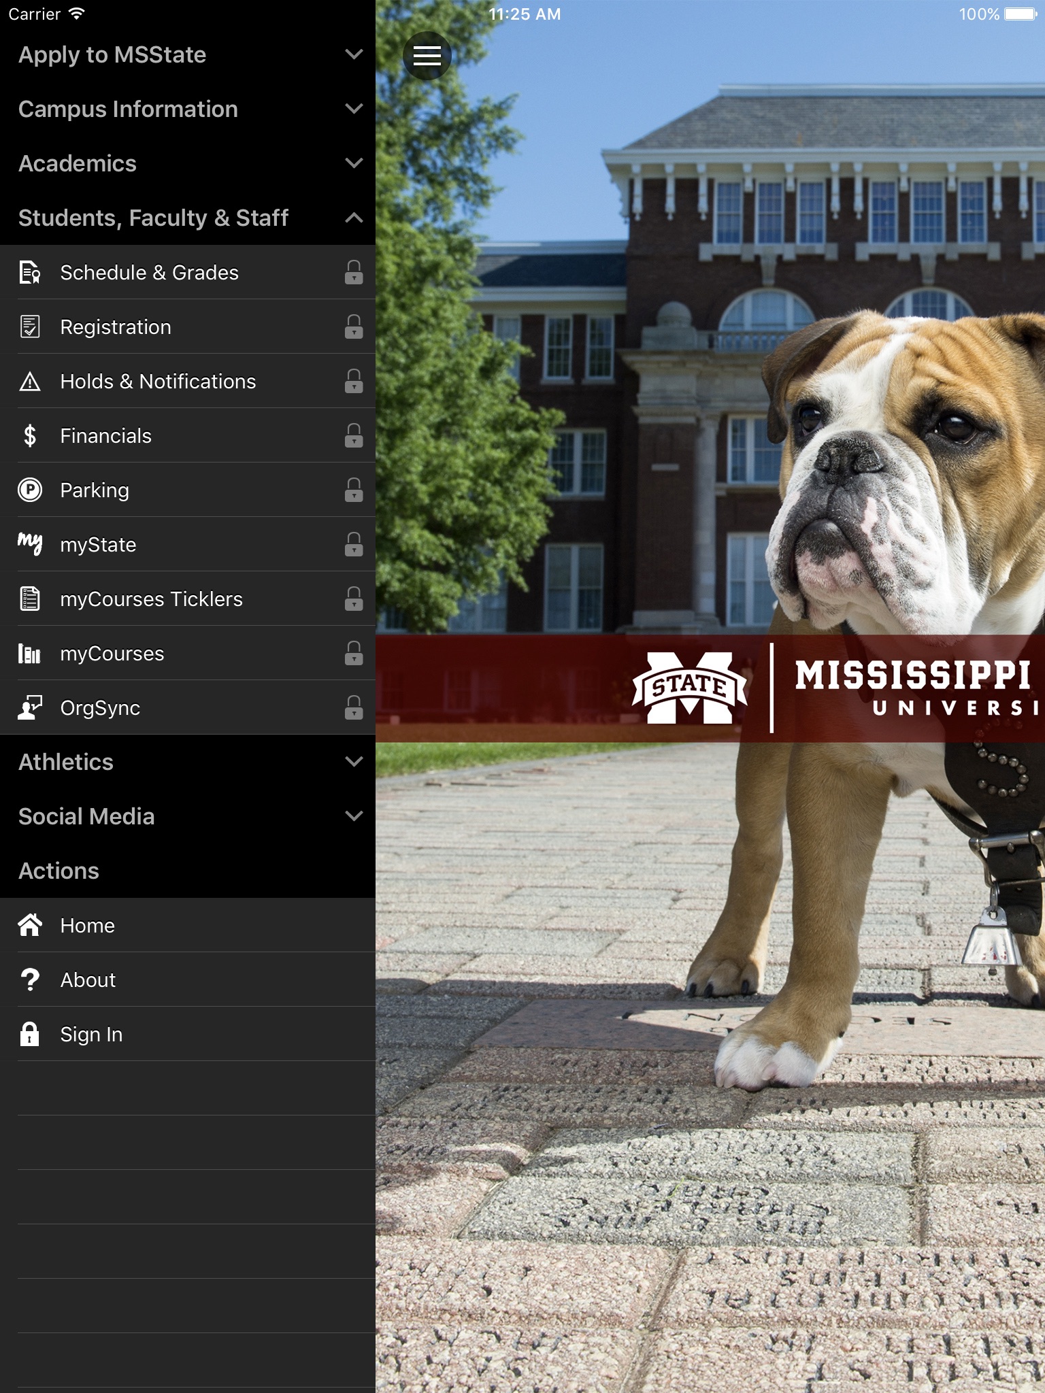Click the lock icon on Registration row
Image resolution: width=1045 pixels, height=1393 pixels.
tap(354, 326)
